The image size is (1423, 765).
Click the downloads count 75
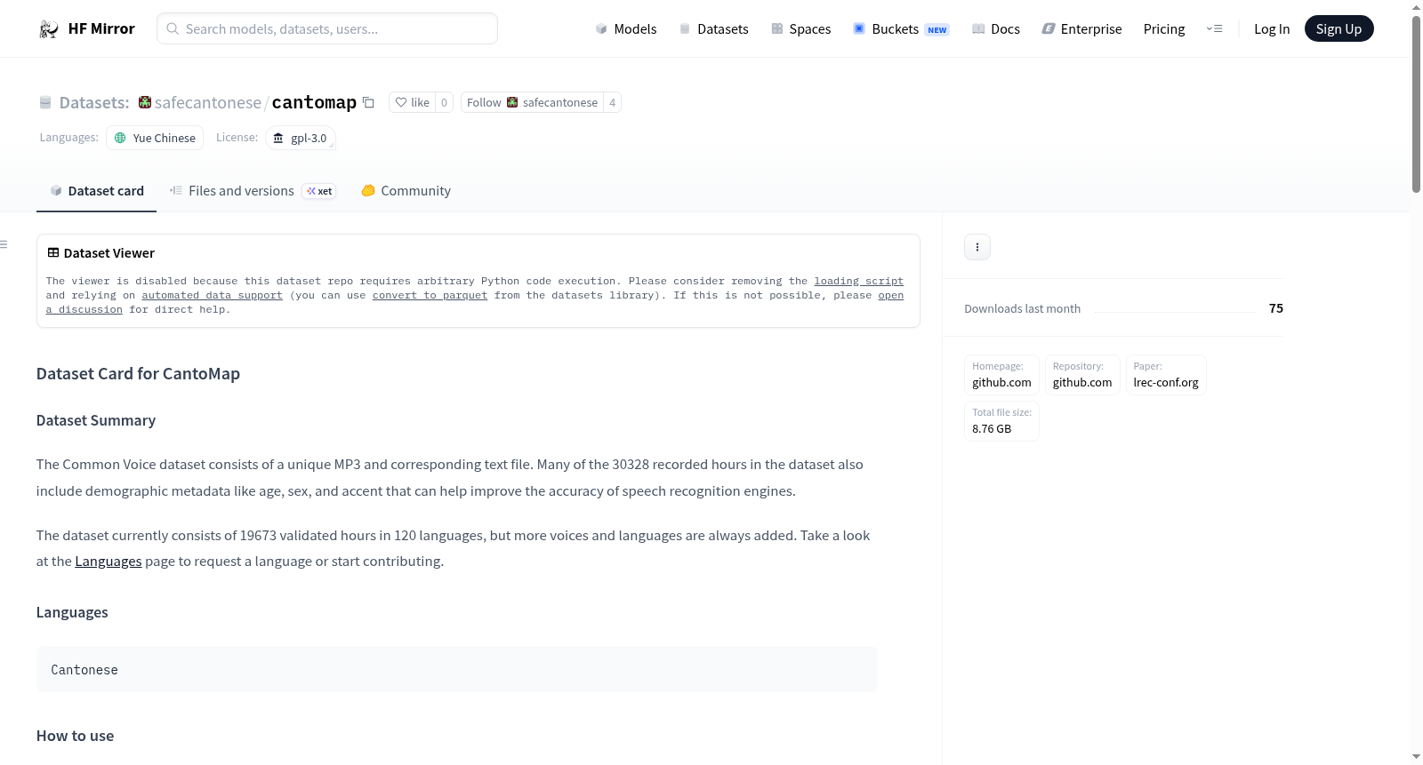1276,308
